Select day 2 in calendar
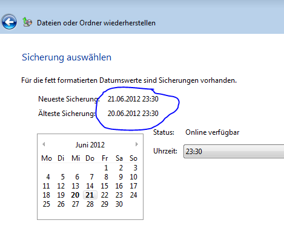284x226 pixels. point(121,168)
